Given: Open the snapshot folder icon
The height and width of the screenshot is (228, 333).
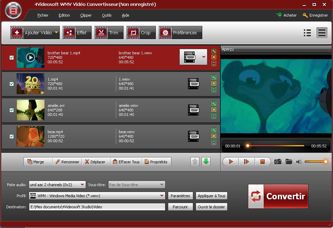Looking at the screenshot, I should pyautogui.click(x=289, y=162).
